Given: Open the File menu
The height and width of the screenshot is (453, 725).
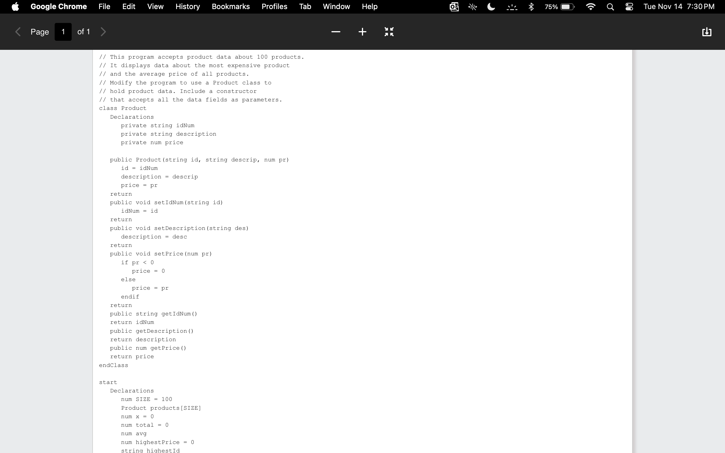Looking at the screenshot, I should point(104,7).
